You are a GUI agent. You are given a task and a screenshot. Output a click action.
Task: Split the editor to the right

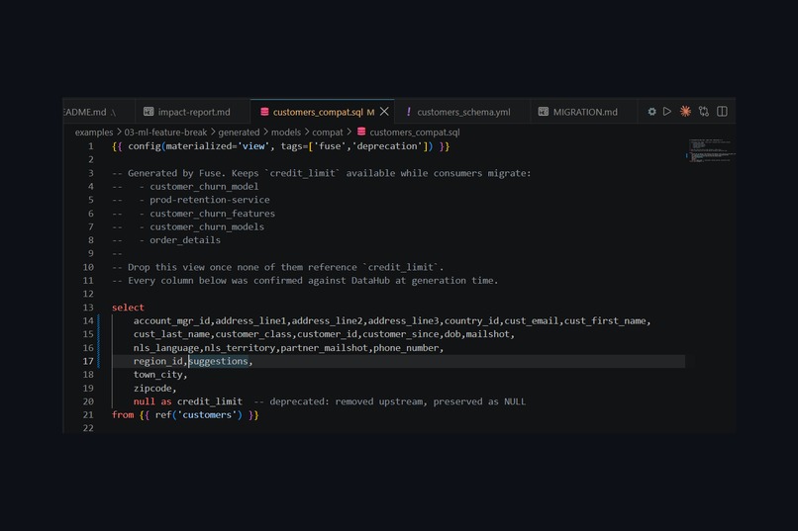[722, 112]
